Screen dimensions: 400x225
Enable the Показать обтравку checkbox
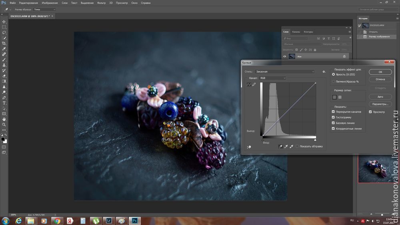297,147
